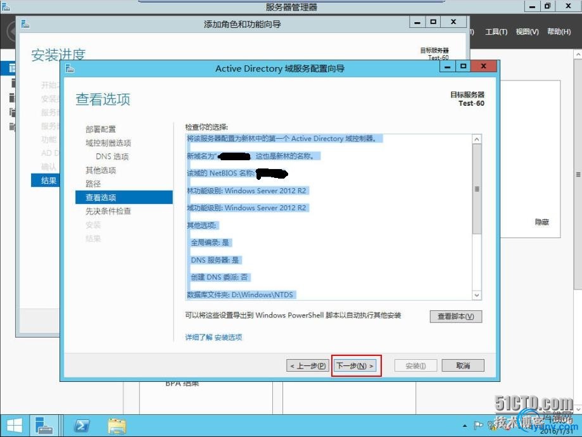The image size is (582, 437).
Task: Select 域控制器选项 step
Action: click(108, 143)
